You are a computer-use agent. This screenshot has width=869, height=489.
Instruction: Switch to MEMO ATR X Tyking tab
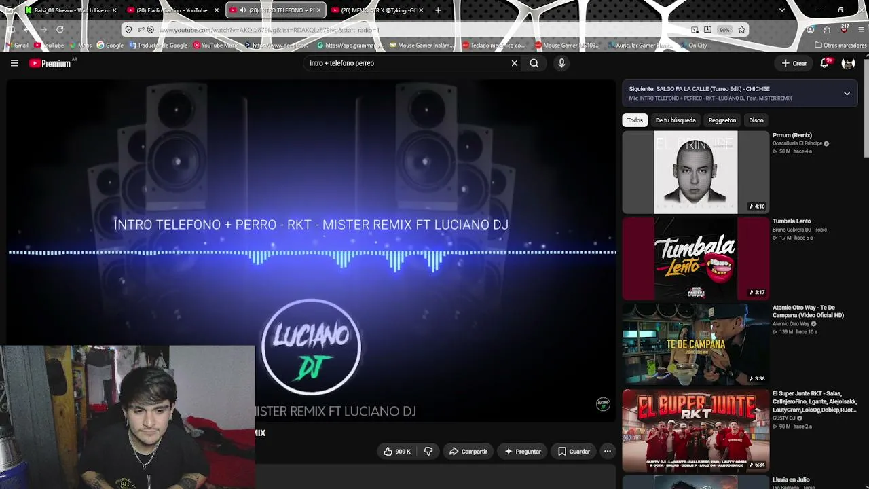[378, 10]
